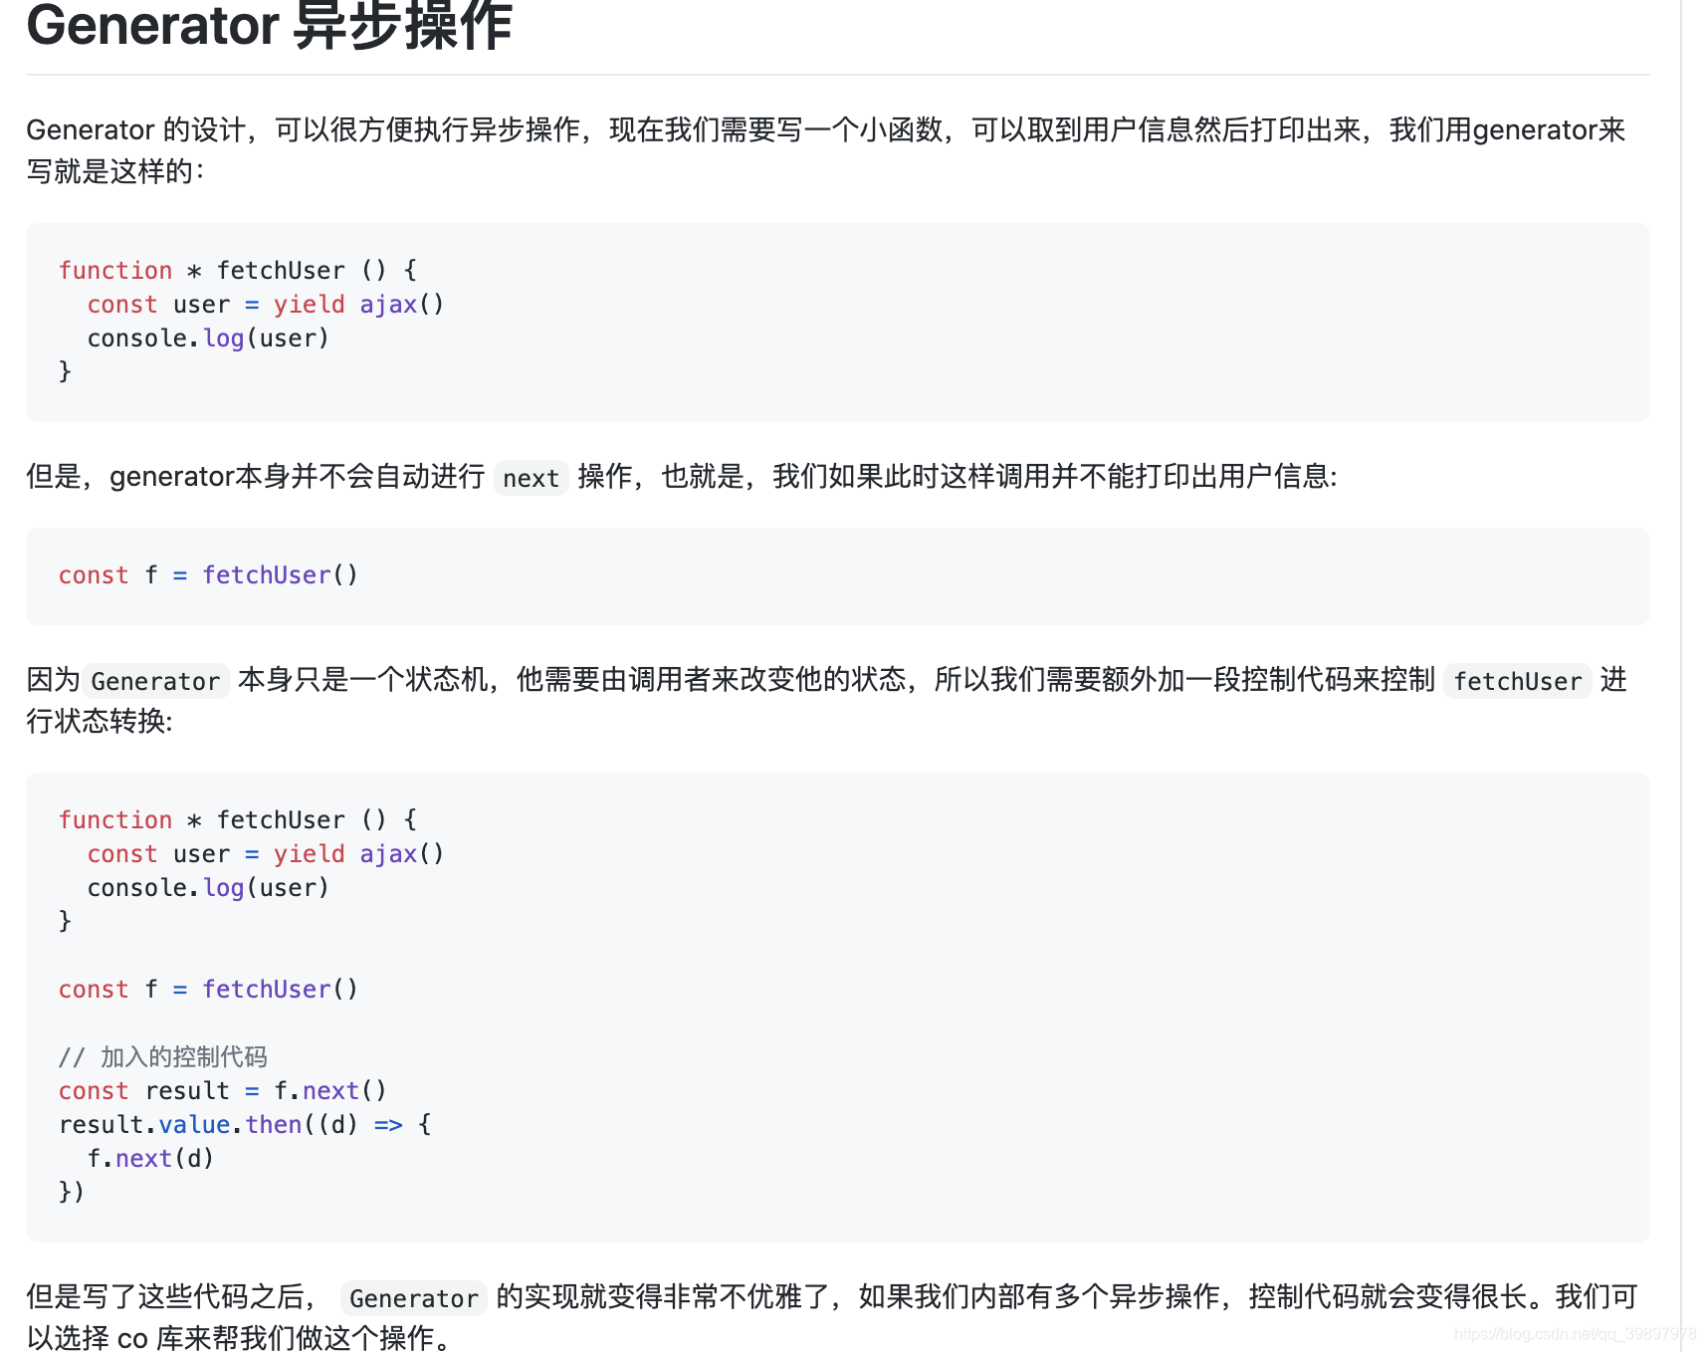Click the line 'const result = f.next()'
Viewport: 1706px width, 1352px height.
tap(222, 1091)
